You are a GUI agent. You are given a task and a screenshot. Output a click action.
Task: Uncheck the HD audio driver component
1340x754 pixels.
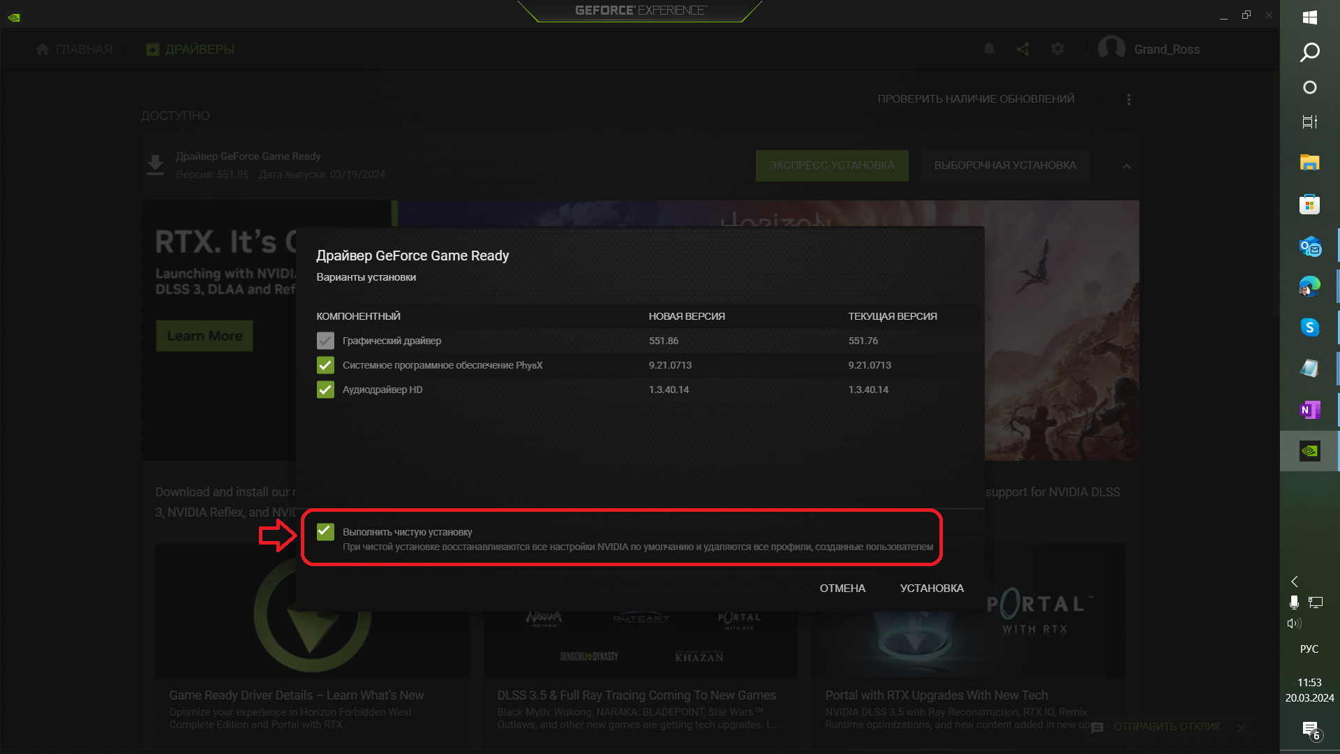click(x=325, y=390)
